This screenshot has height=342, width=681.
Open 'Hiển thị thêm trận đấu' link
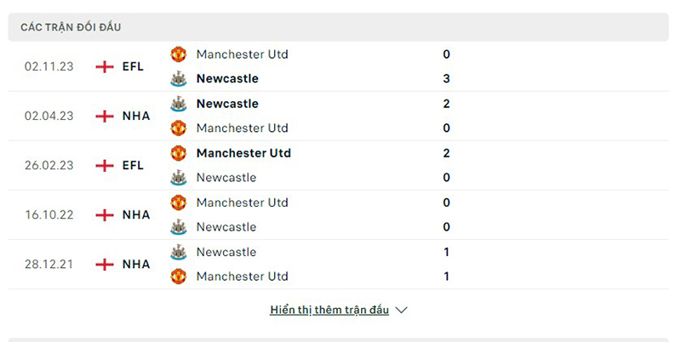click(x=329, y=311)
